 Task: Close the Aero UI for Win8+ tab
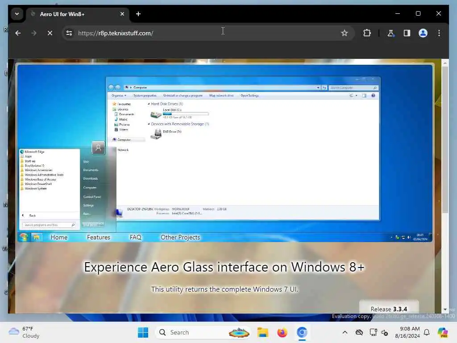click(122, 14)
